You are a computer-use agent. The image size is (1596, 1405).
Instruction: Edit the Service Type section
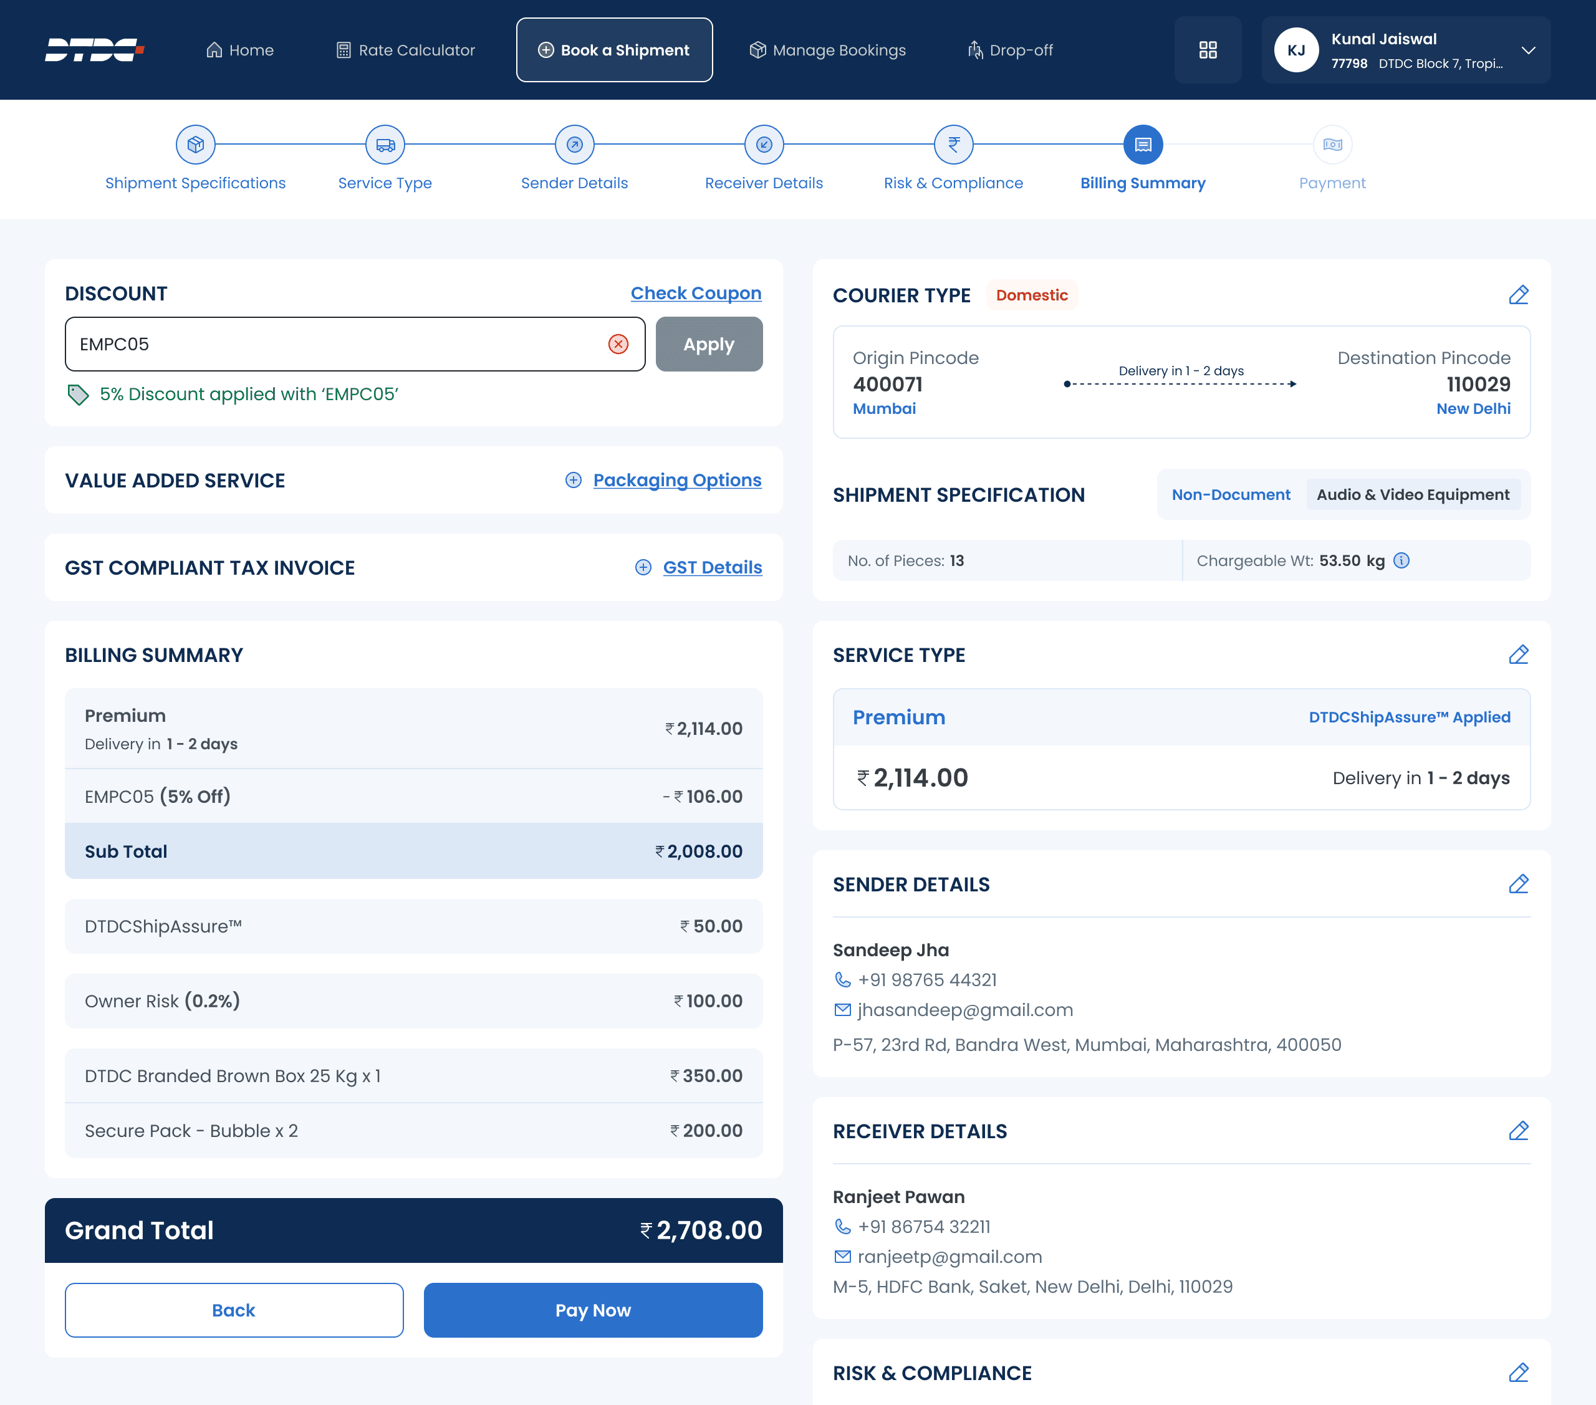pyautogui.click(x=1519, y=655)
